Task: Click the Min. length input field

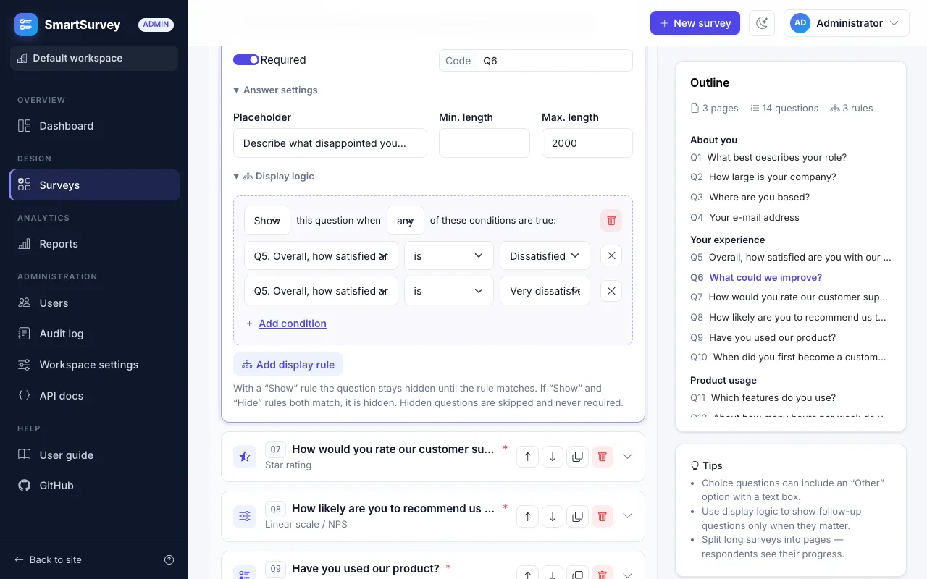Action: pyautogui.click(x=485, y=143)
